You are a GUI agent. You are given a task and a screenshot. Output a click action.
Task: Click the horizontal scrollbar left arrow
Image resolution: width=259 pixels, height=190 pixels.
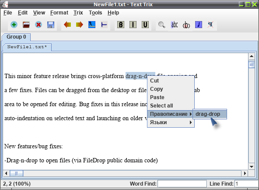[6, 173]
